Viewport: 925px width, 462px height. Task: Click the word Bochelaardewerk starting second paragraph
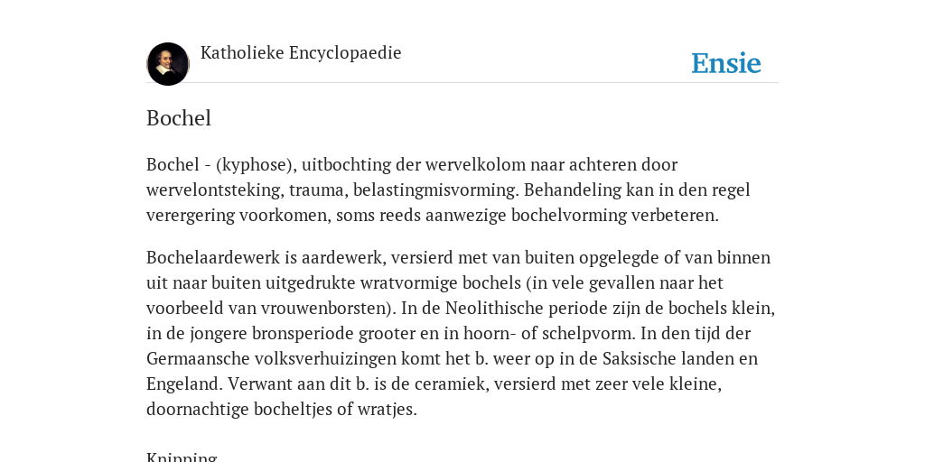pyautogui.click(x=213, y=257)
